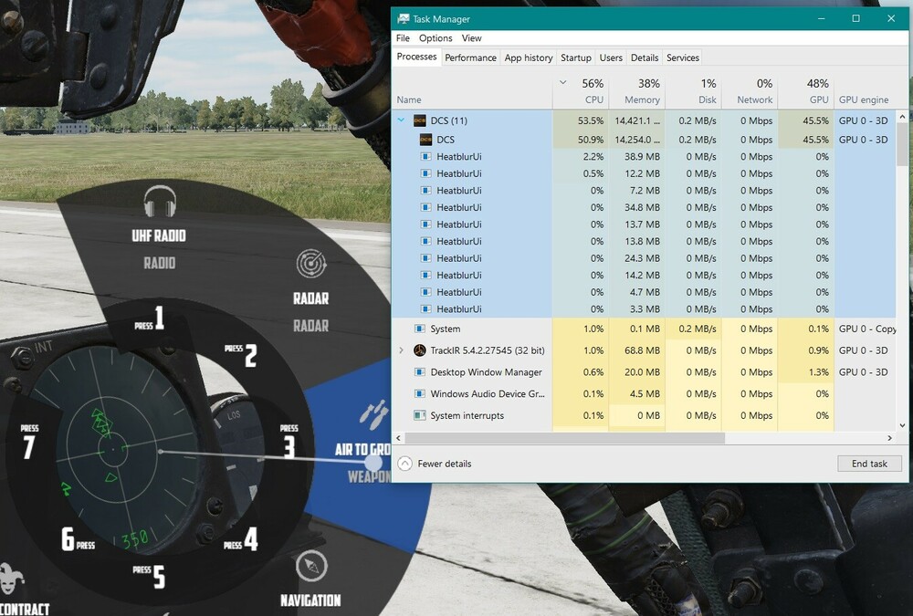The height and width of the screenshot is (616, 913).
Task: Choose radial menu option 4
Action: pos(241,538)
